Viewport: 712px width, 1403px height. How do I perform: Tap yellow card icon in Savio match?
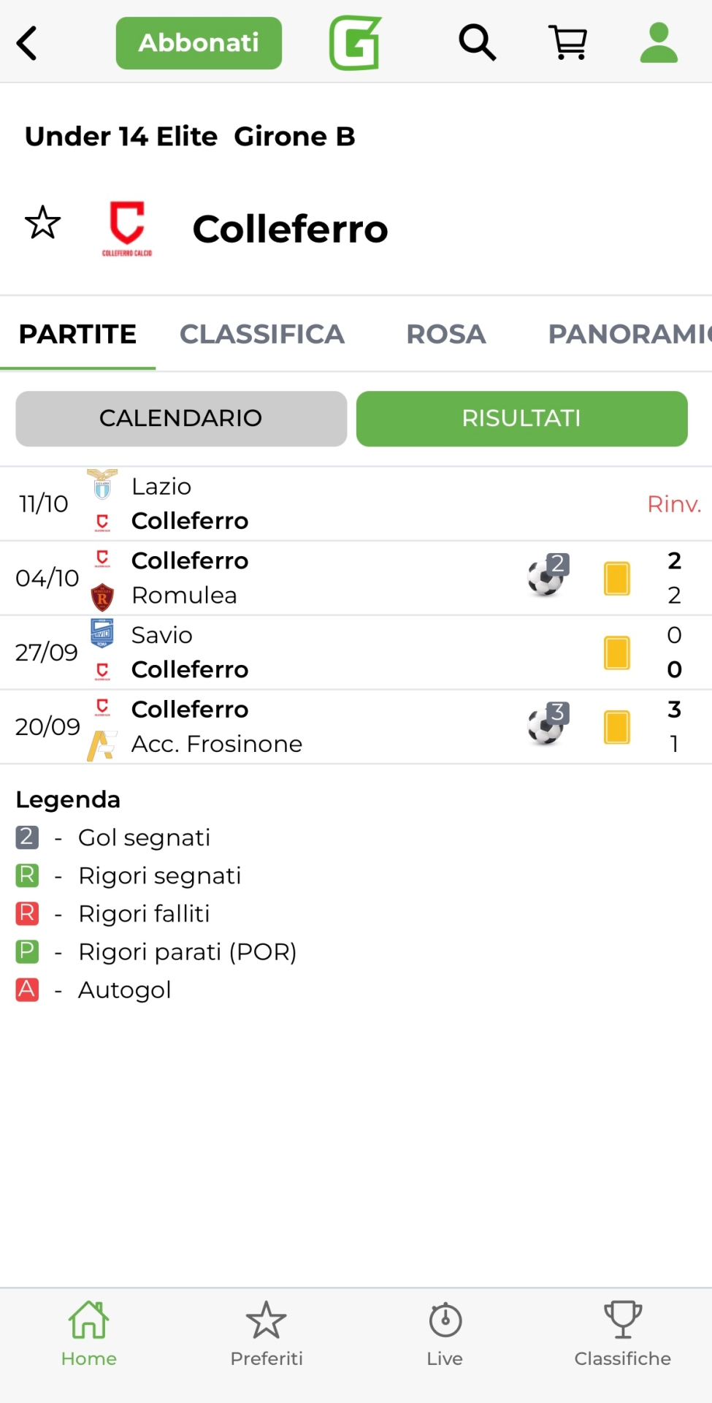click(x=617, y=653)
